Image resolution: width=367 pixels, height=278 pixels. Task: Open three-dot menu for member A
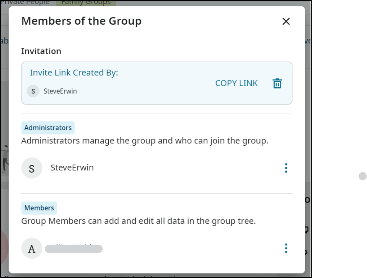(286, 248)
